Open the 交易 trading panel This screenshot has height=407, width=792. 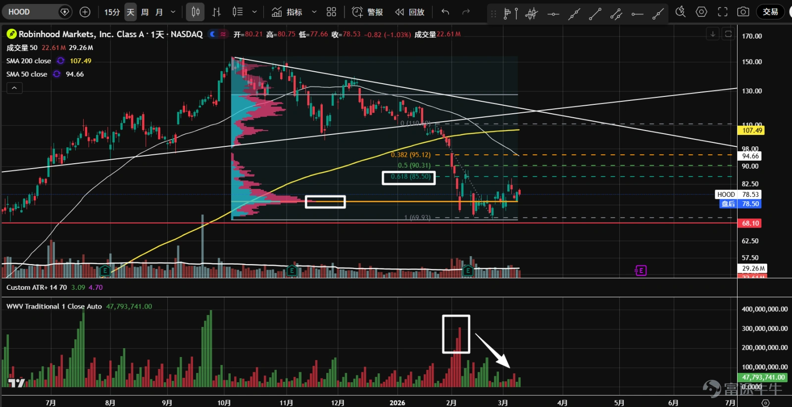[770, 12]
